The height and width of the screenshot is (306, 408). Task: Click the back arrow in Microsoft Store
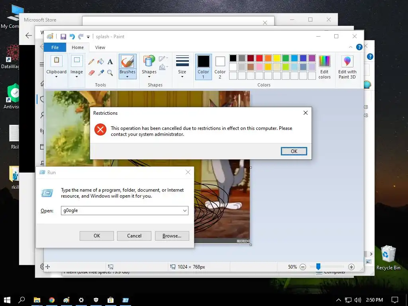[28, 35]
